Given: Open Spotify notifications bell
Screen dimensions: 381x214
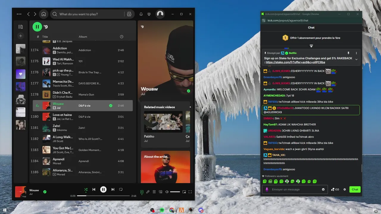Looking at the screenshot, I should 141,14.
